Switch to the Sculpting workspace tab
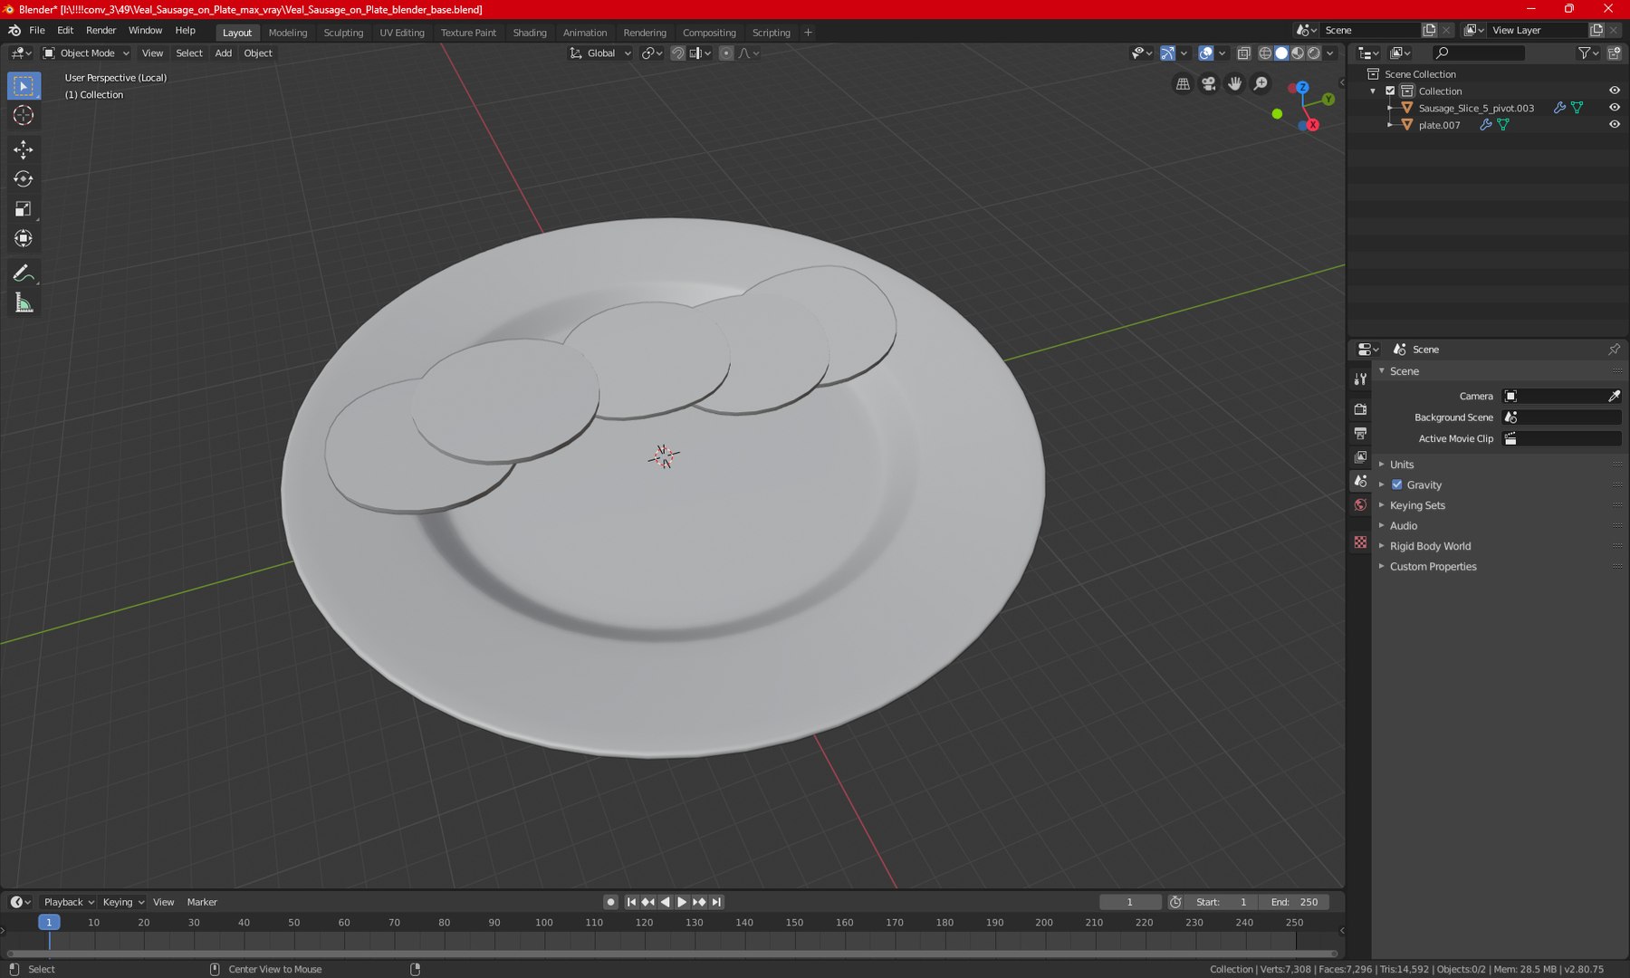Screen dimensions: 1630x978 click(343, 33)
